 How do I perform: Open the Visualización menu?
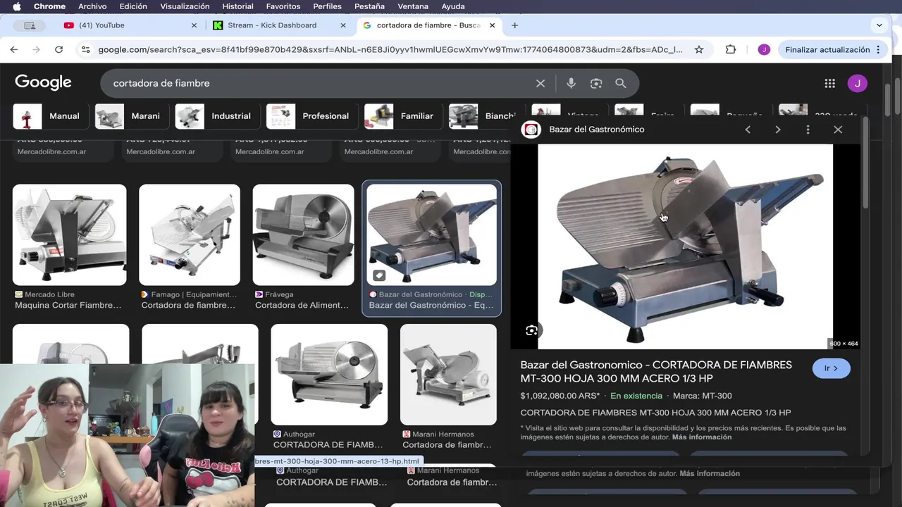pyautogui.click(x=185, y=6)
